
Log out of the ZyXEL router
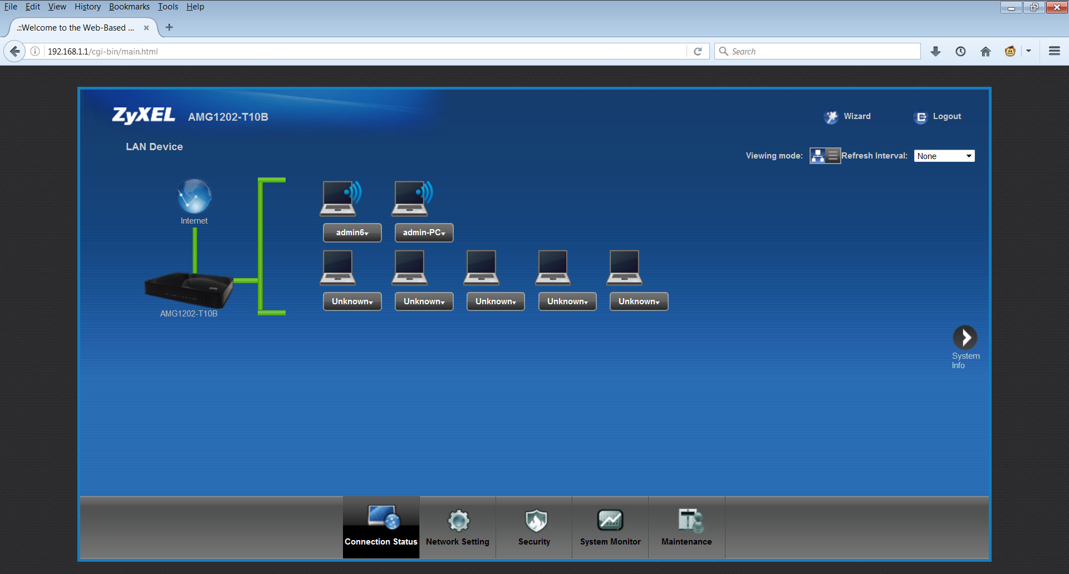[x=938, y=117]
